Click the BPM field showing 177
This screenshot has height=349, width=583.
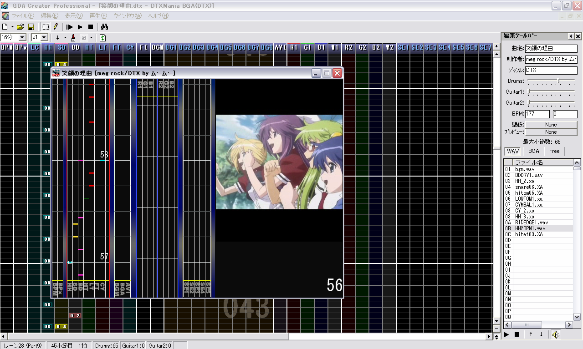pyautogui.click(x=537, y=114)
